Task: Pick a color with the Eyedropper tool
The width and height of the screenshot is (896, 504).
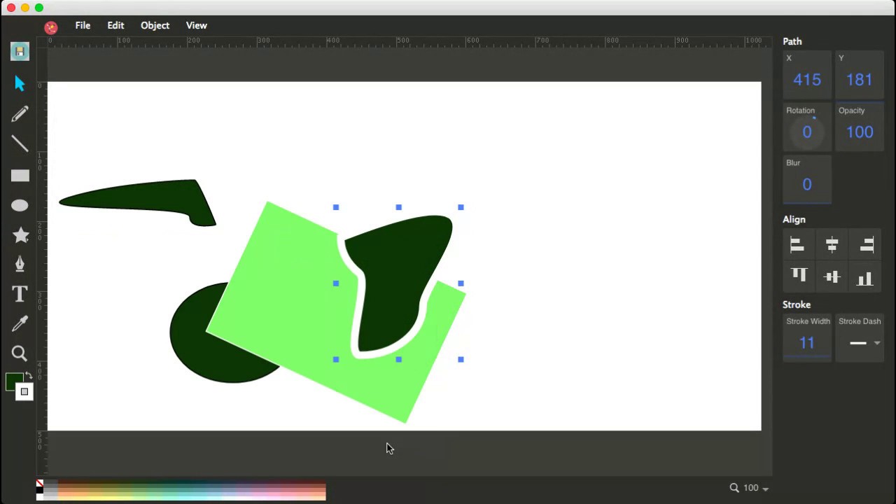Action: [x=19, y=323]
